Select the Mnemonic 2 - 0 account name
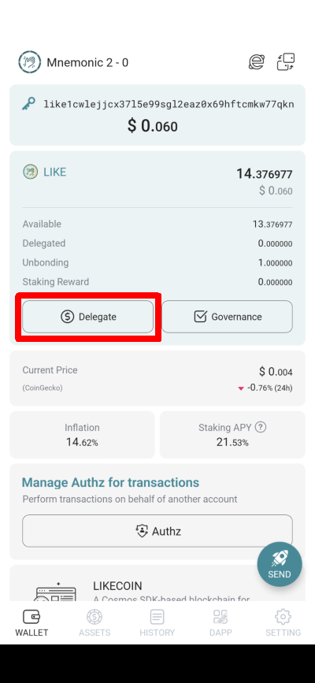 pos(87,63)
